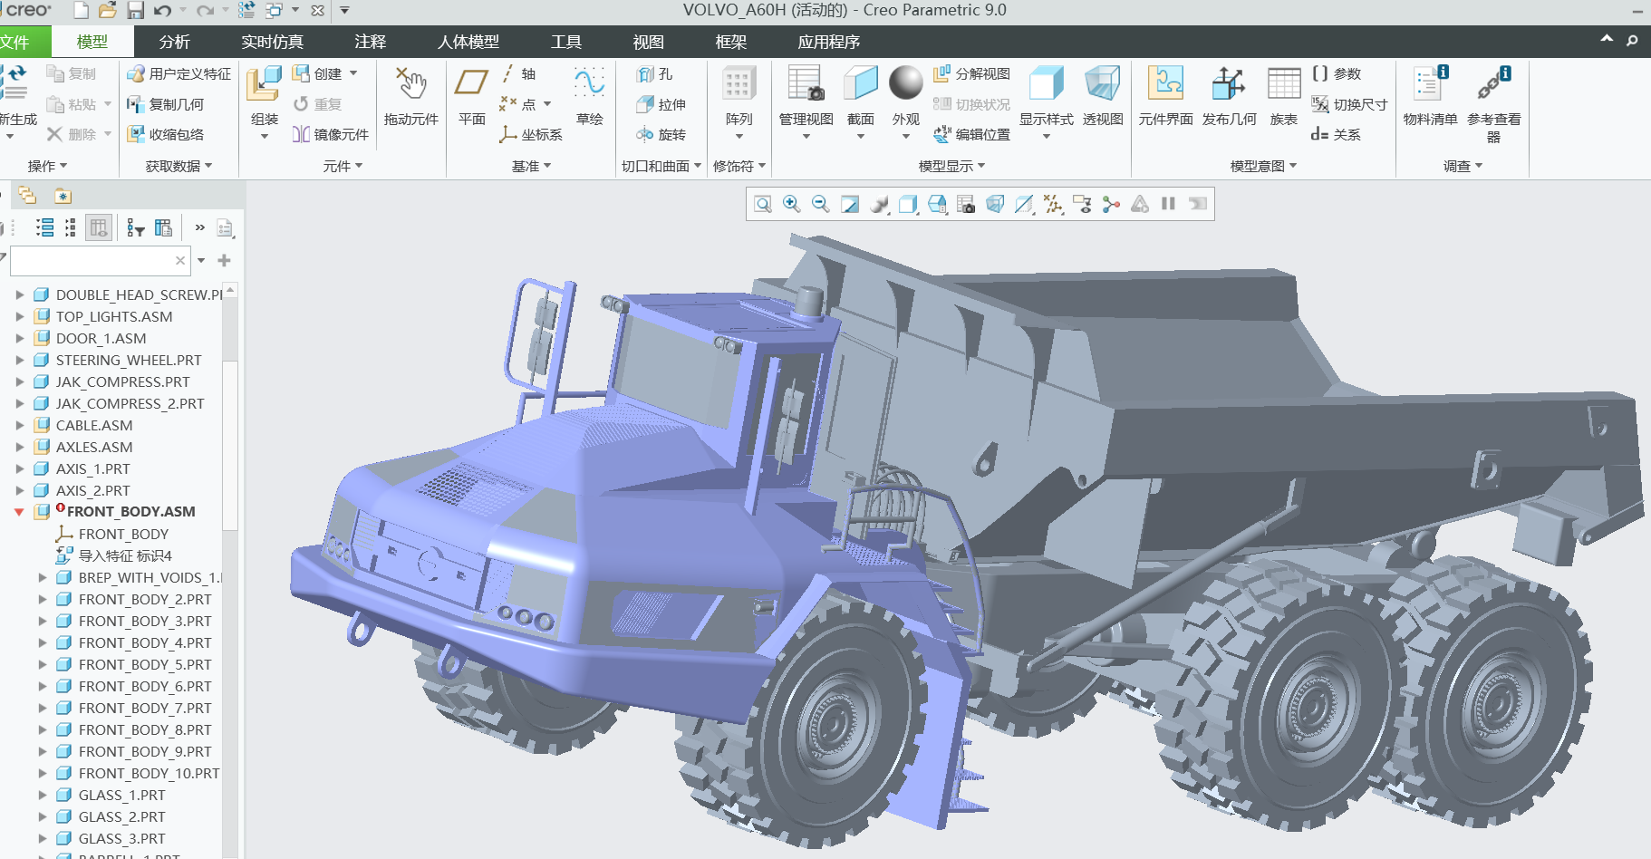Click the Display Style (显示样式) cube icon
Screen dimensions: 1651x859
tap(1047, 83)
